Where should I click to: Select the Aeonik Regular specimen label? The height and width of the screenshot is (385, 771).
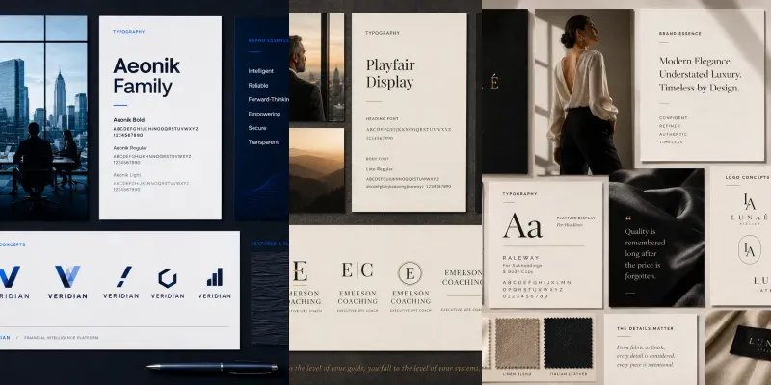[x=130, y=148]
